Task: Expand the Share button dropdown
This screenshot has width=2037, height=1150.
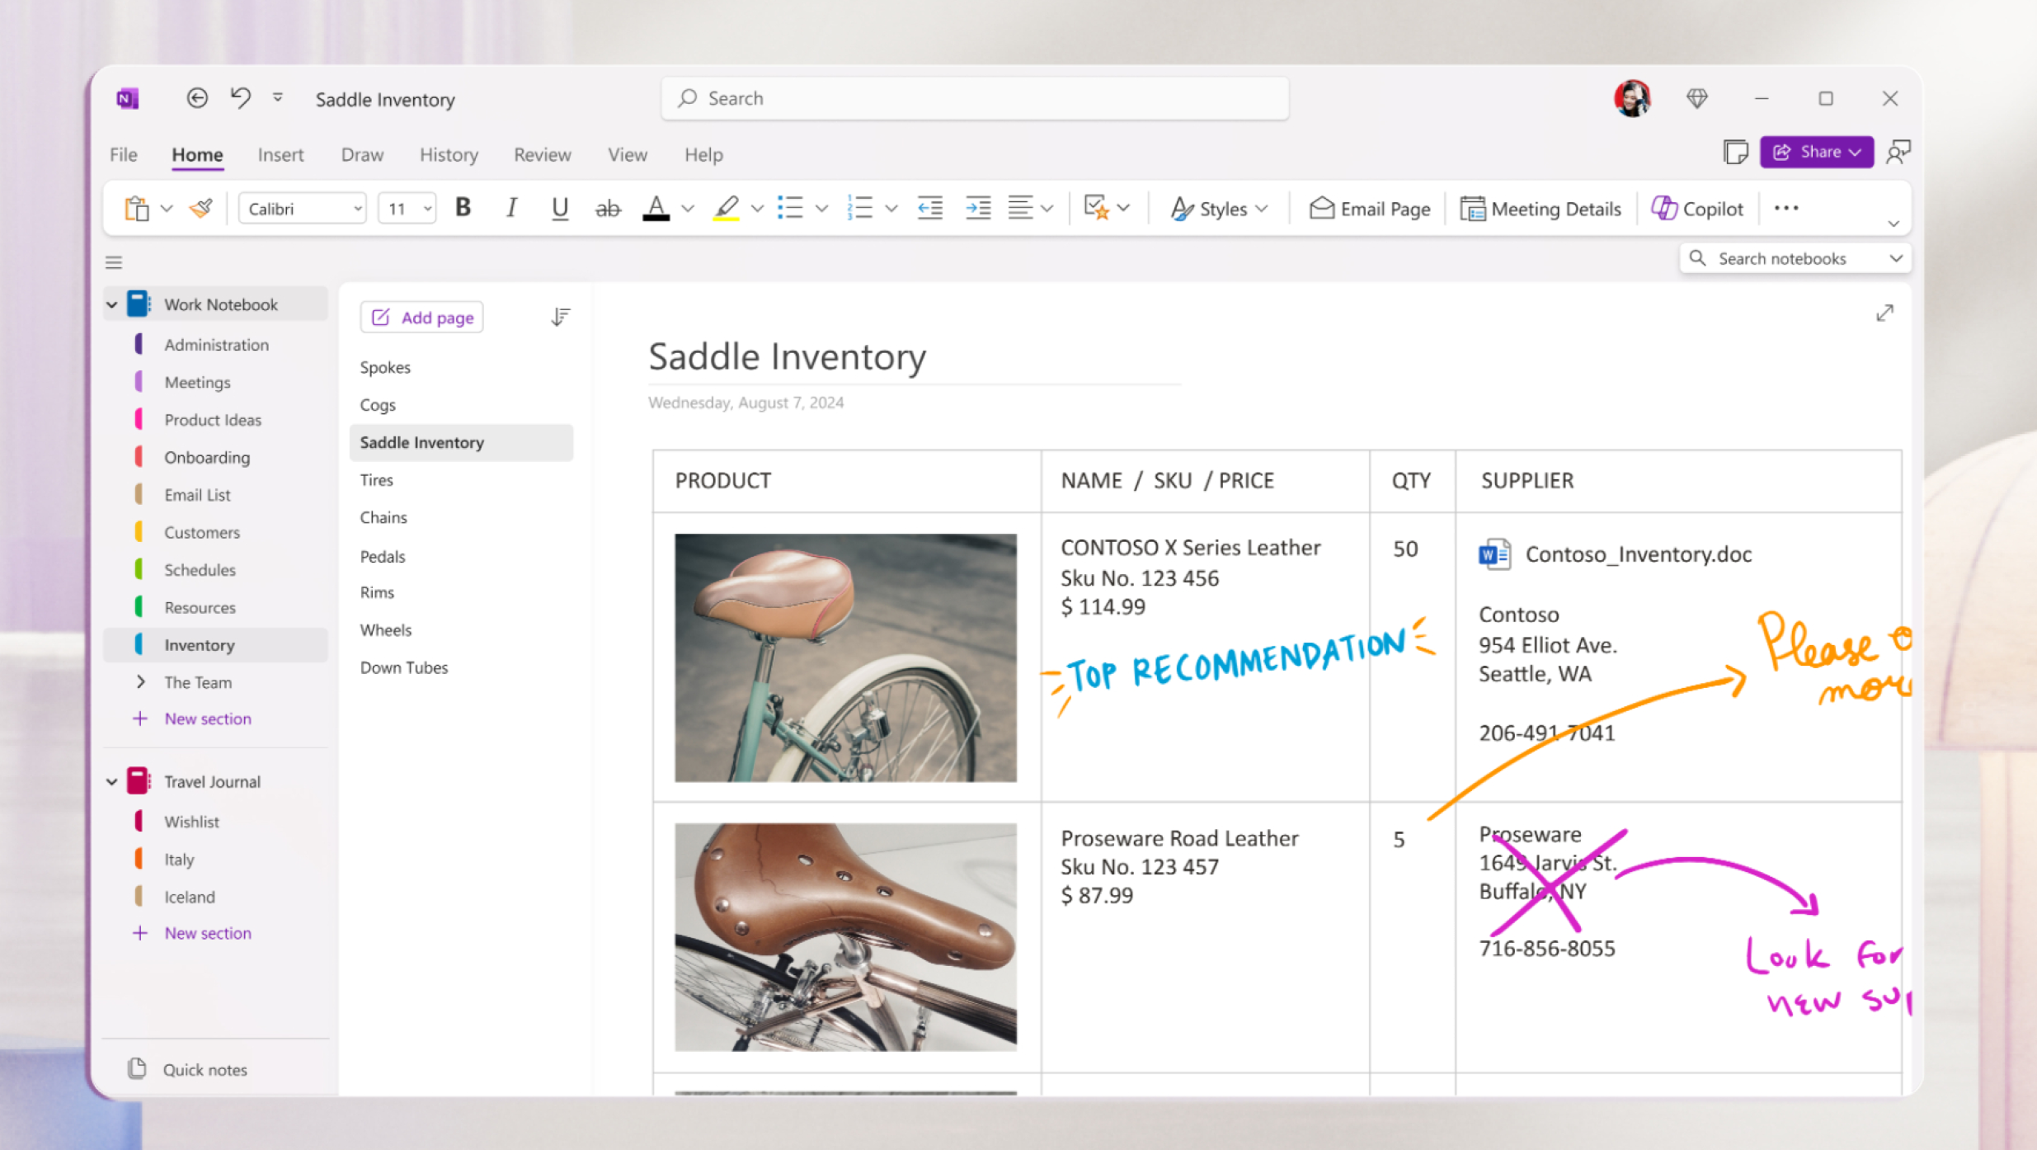Action: [1855, 153]
